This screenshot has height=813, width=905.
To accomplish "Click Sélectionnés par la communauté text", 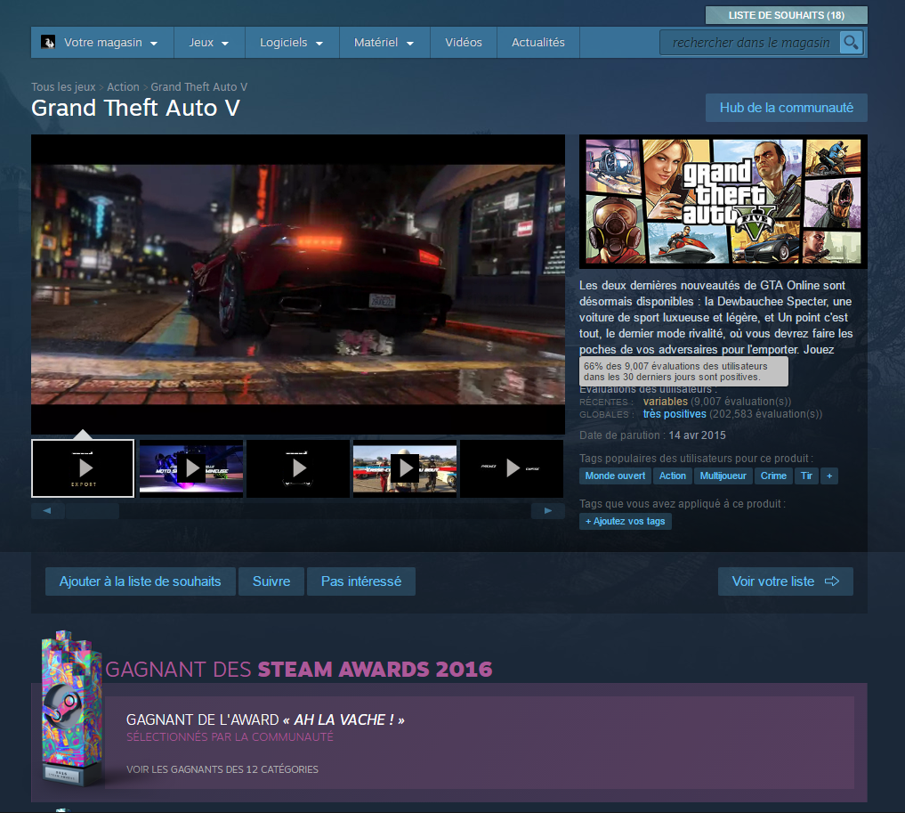I will click(x=230, y=736).
